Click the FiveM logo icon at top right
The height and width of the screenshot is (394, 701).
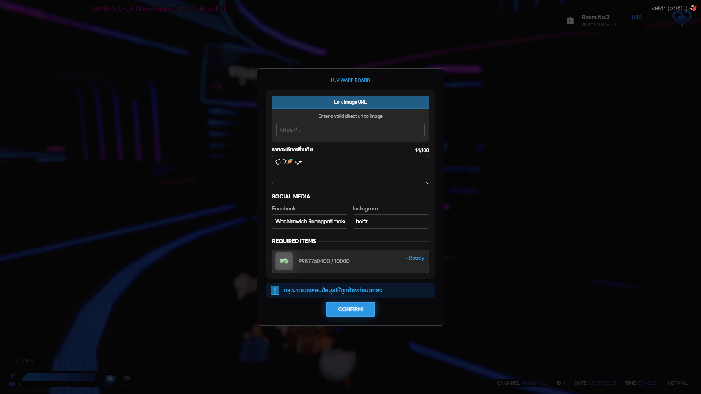(x=693, y=8)
